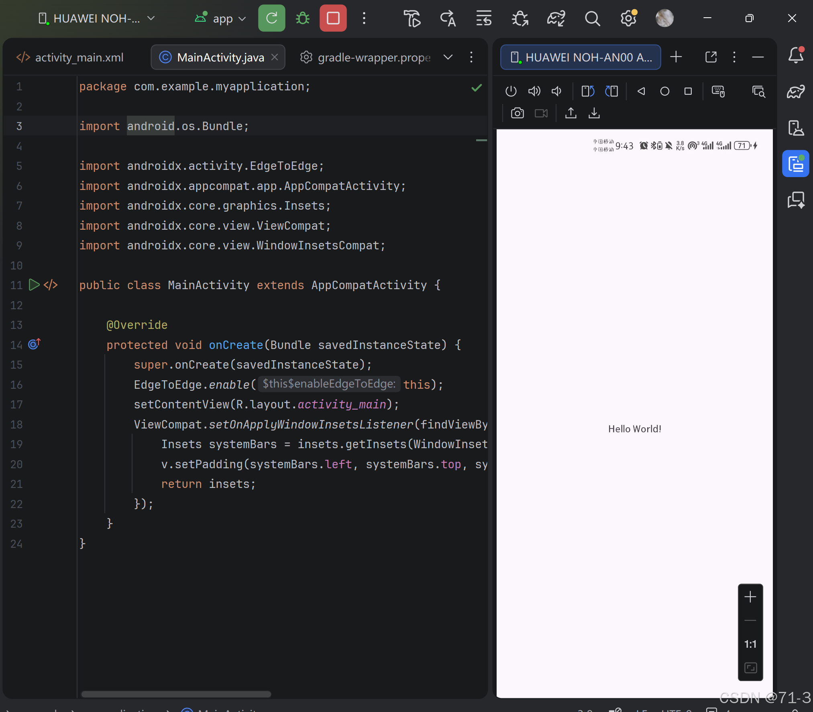The image size is (813, 712).
Task: Toggle the Running Devices tool window
Action: [795, 163]
